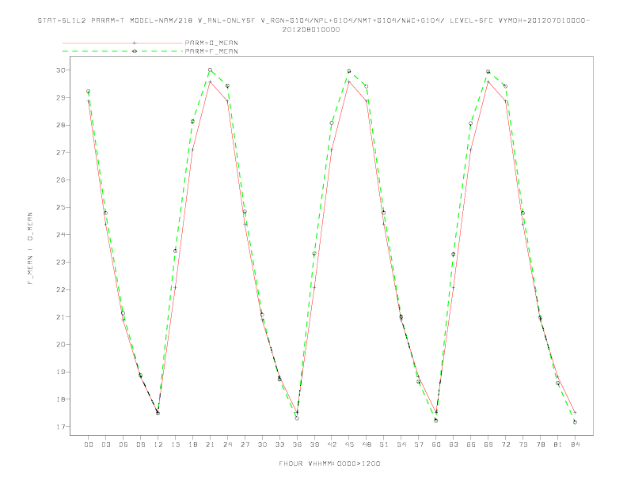Click the x-axis tick label 09
627x484 pixels.
(x=140, y=444)
